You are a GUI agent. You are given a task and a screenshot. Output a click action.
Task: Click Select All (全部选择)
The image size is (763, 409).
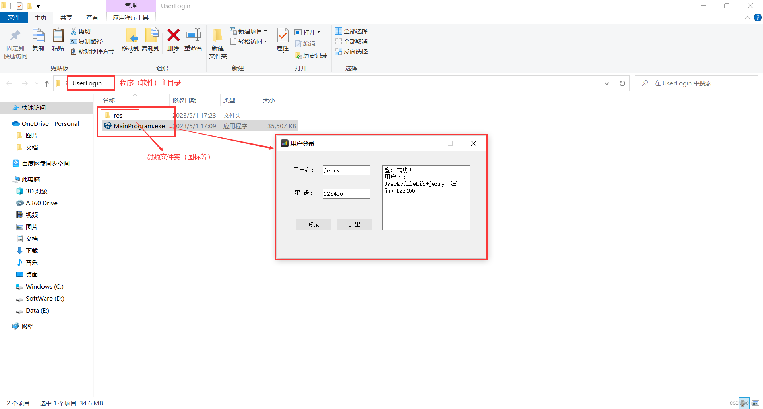351,31
